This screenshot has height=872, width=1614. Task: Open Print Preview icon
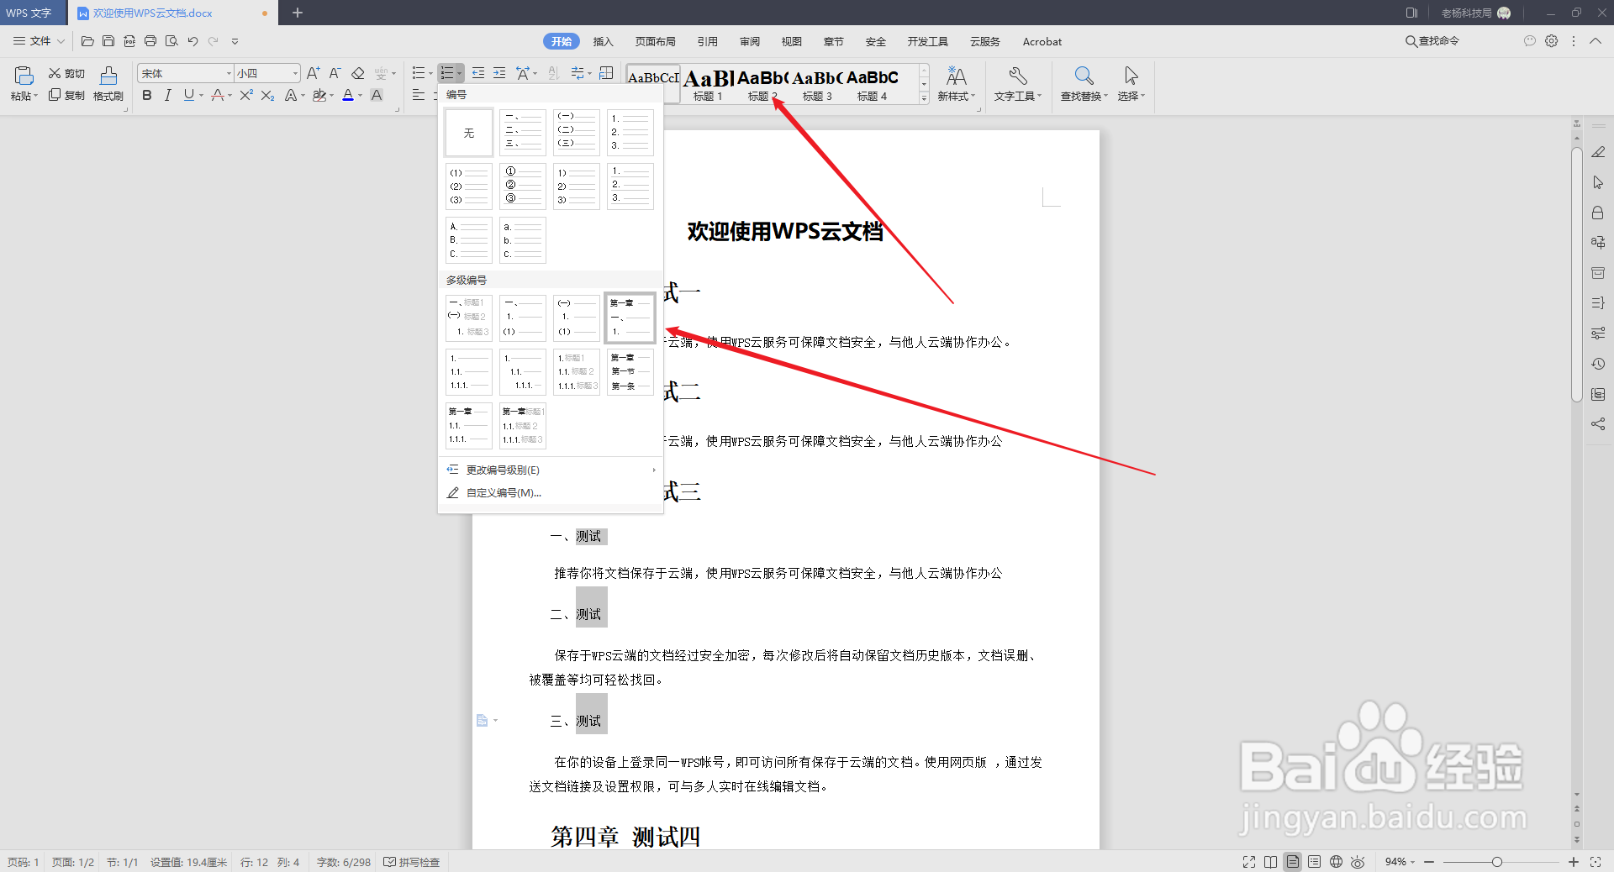[x=171, y=41]
